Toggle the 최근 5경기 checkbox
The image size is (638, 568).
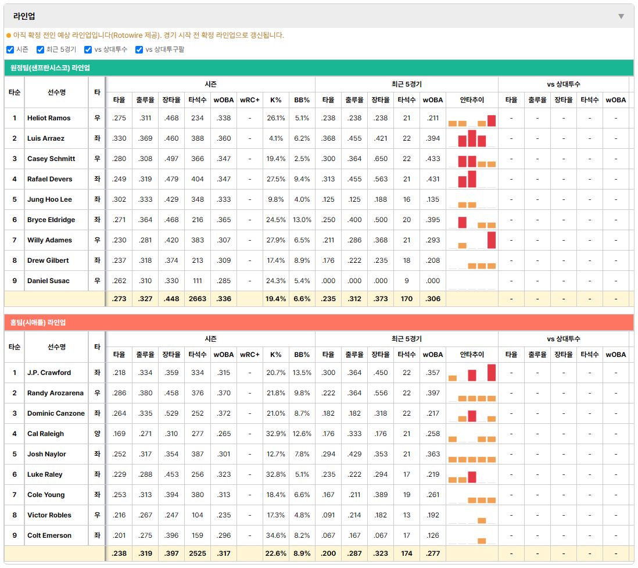[x=40, y=49]
